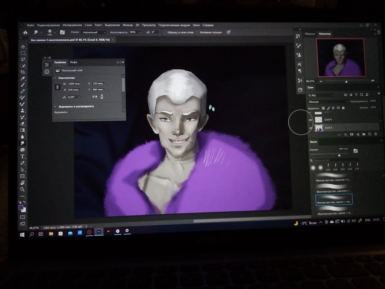Screen dimensions: 385x289
Task: Toggle the width-height link constraint button
Action: [x=58, y=87]
